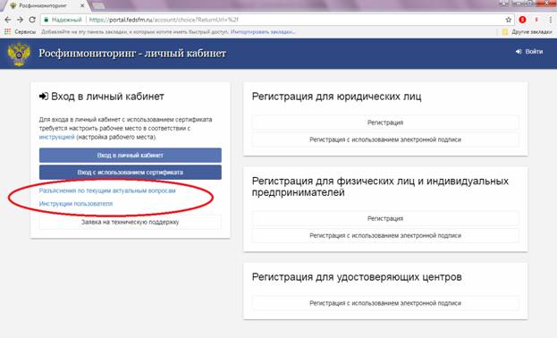Click Заявка на техническую поддержку button
557x338 pixels.
tap(130, 222)
